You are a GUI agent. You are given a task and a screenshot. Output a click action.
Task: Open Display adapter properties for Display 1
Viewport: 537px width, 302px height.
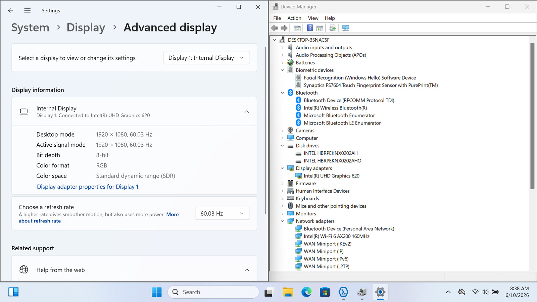point(88,187)
